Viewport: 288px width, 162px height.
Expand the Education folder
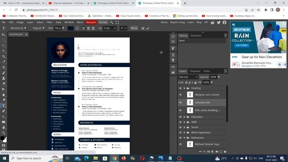pos(184,117)
